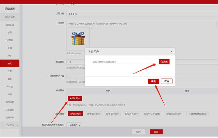218x138 pixels.
Task: Open the 抽奖 sidebar item
Action: pyautogui.click(x=10, y=63)
